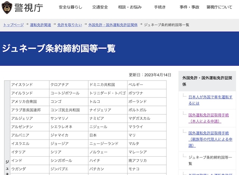Click table cell アルバニア
This screenshot has height=175, width=239.
pyautogui.click(x=30, y=135)
